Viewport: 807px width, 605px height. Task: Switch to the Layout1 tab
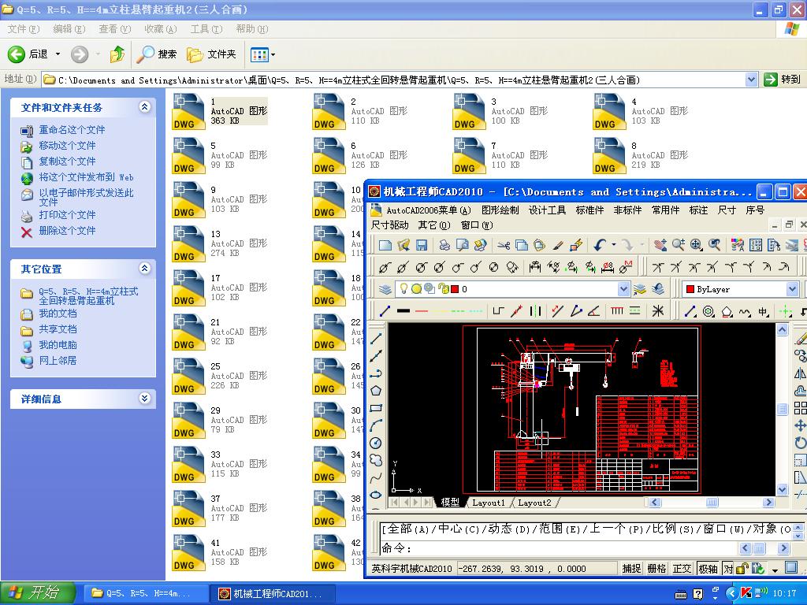click(489, 502)
